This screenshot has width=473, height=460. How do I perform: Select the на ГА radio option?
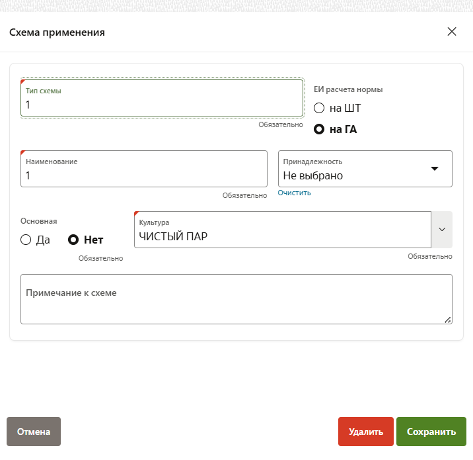(319, 130)
